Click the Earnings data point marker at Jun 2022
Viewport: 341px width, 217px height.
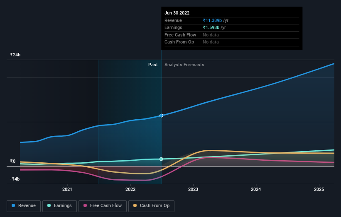coord(161,159)
